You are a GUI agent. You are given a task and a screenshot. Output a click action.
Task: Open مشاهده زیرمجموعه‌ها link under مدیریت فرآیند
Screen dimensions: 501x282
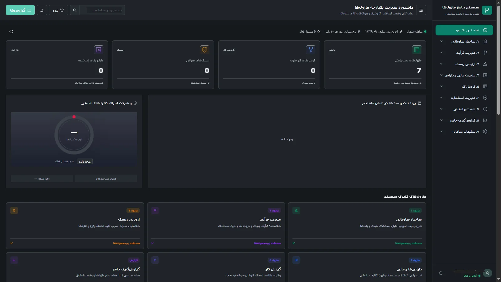pos(267,243)
